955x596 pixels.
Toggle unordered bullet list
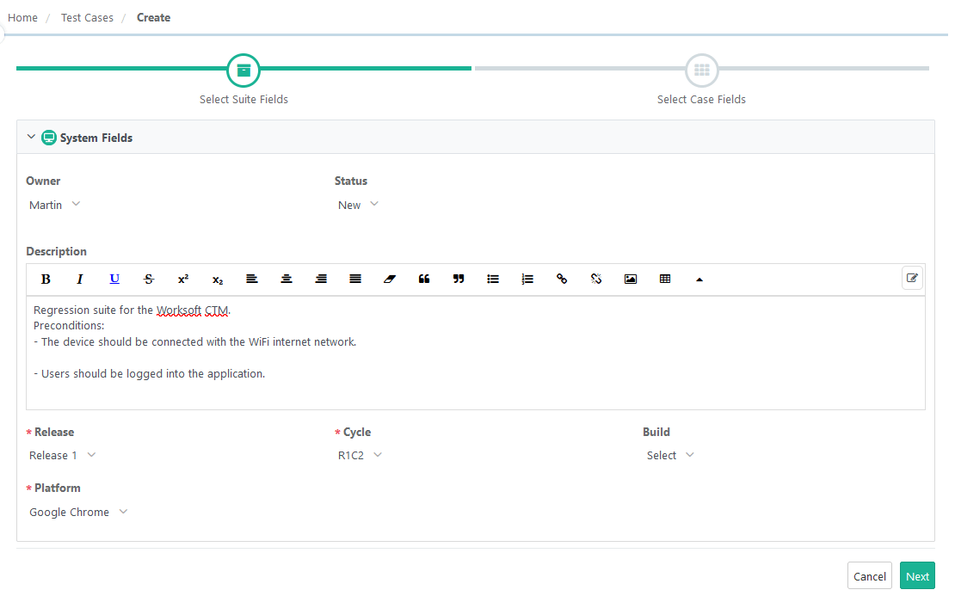pos(493,280)
